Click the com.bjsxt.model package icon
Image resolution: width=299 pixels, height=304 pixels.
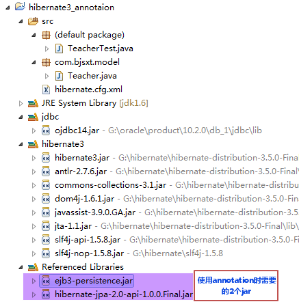coord(46,62)
